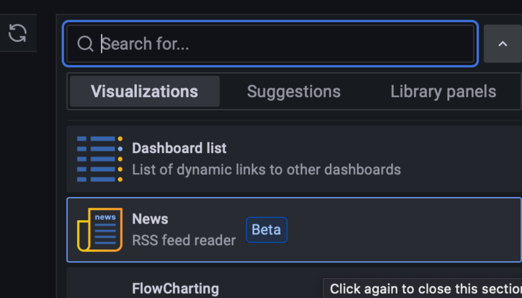Click the magnifier icon in search box

tap(85, 44)
